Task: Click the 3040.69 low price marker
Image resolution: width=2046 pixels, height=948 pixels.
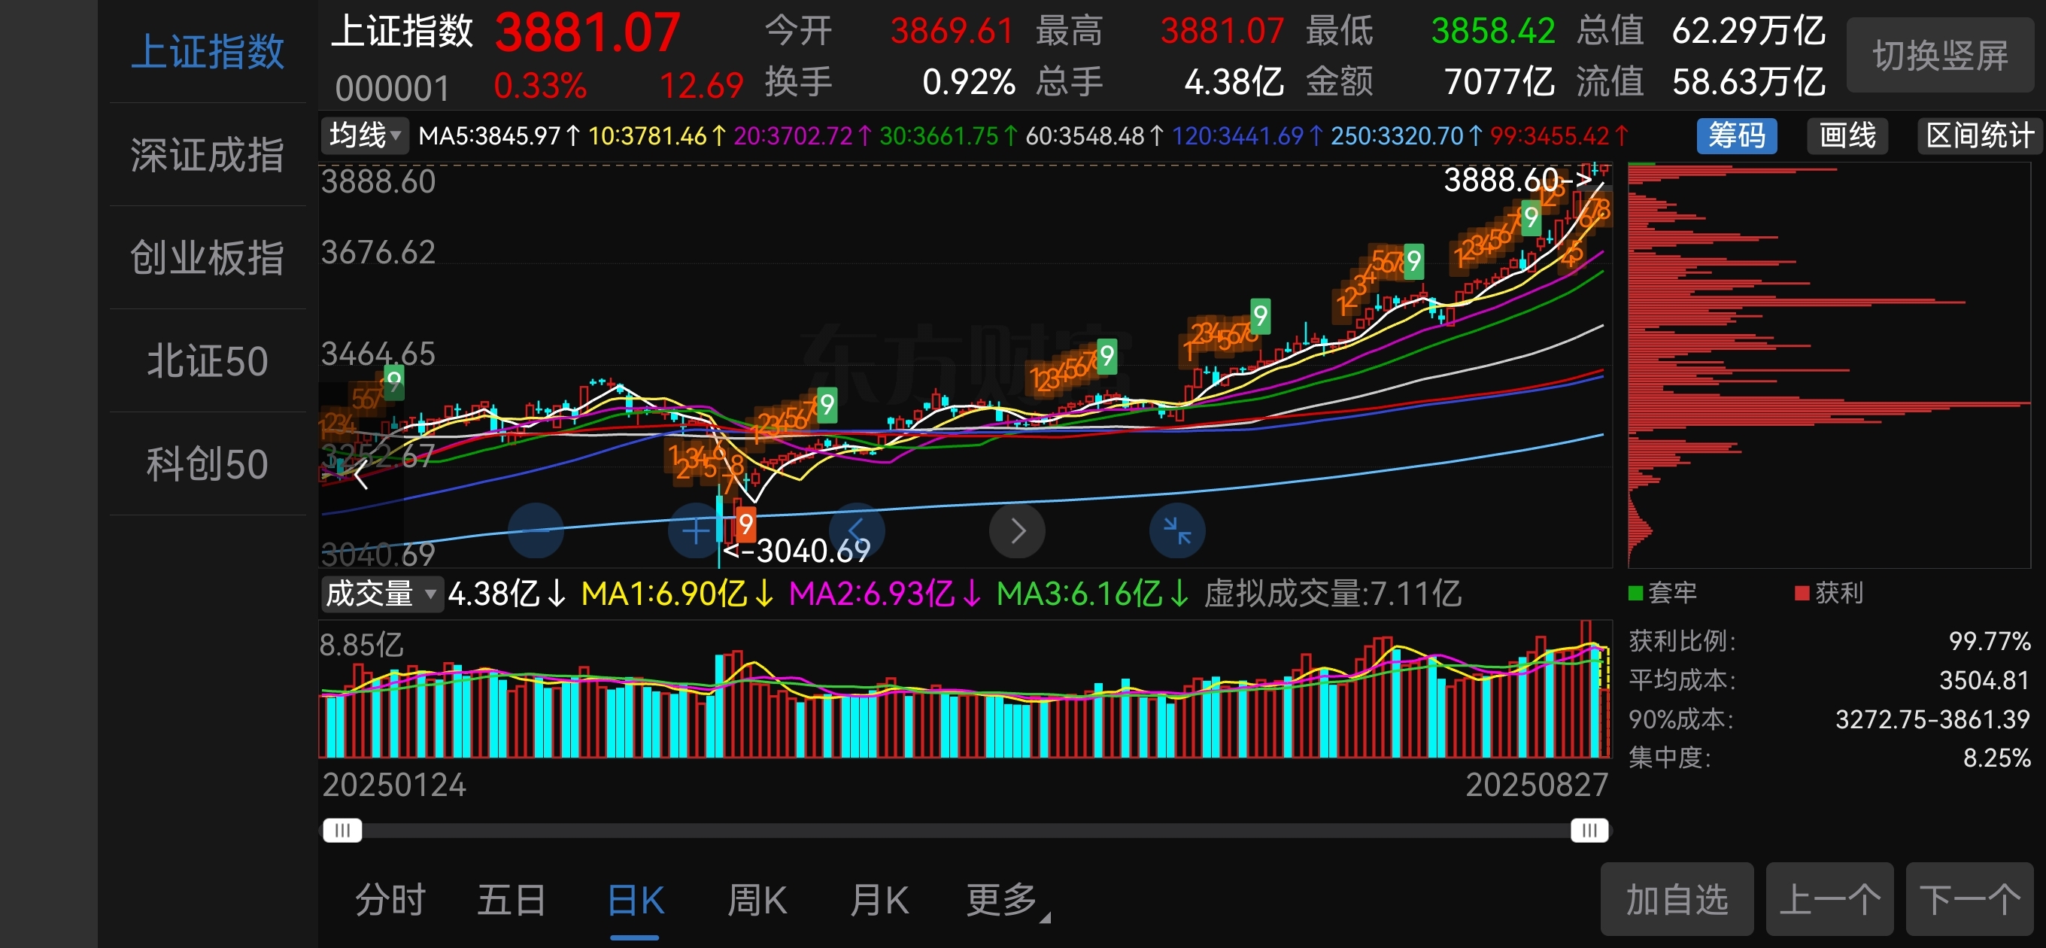Action: coord(797,550)
